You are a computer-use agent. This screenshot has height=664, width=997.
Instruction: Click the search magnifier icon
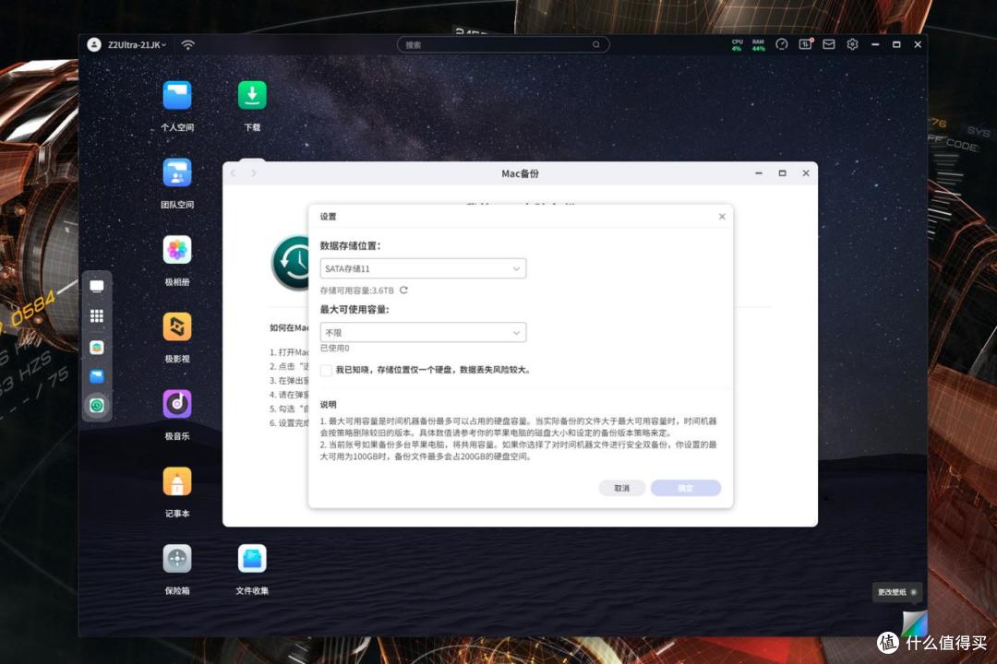pos(595,44)
